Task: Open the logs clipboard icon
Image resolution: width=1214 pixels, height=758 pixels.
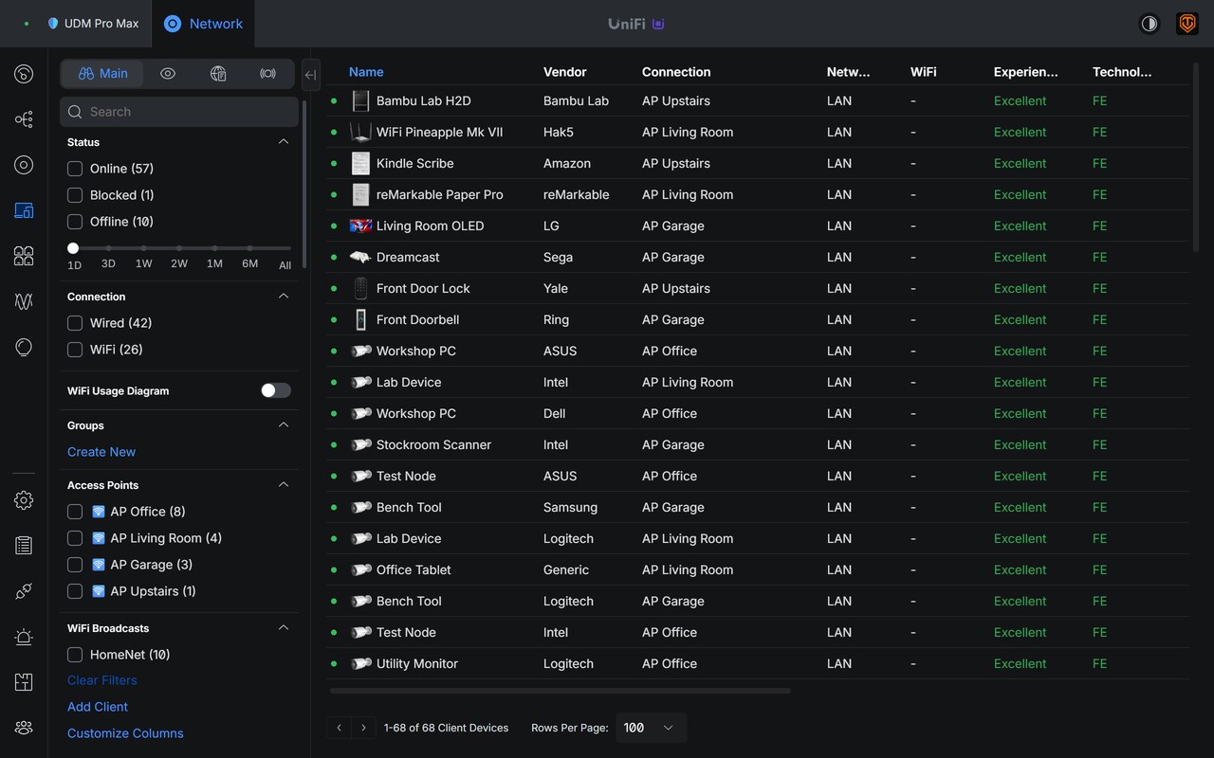Action: point(24,546)
